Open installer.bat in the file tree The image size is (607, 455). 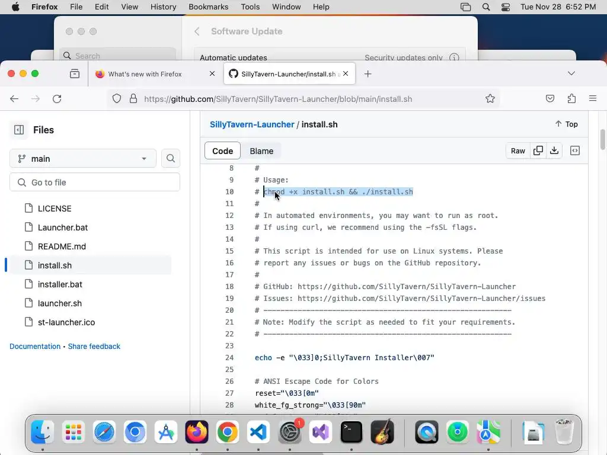pos(60,284)
